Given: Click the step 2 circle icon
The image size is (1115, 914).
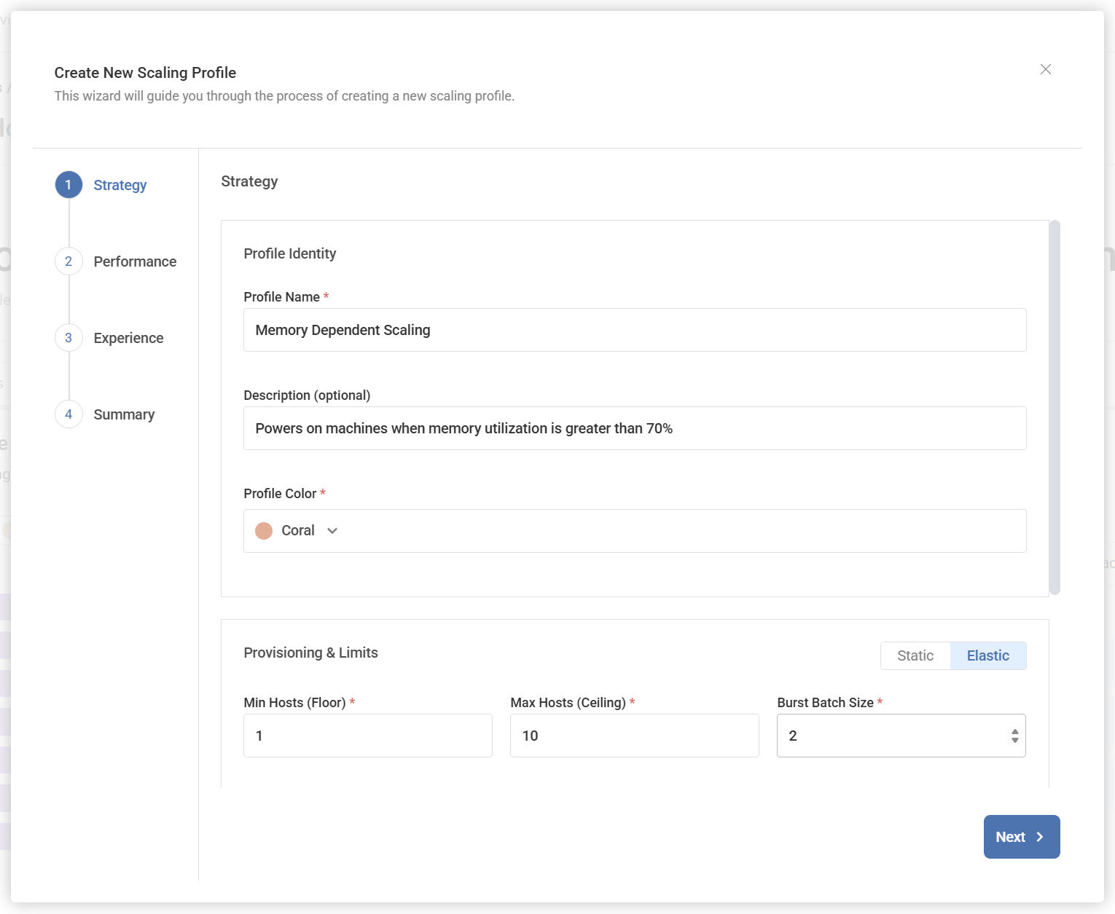Looking at the screenshot, I should [69, 261].
